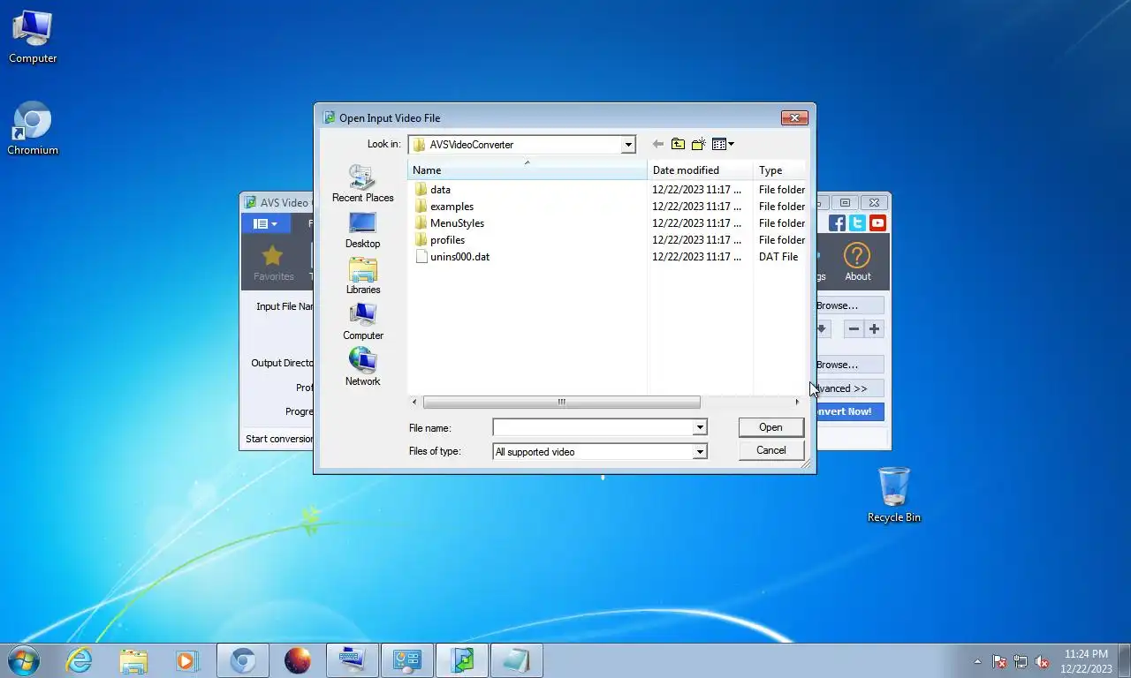Switch to AVS Video Converter taskbar button
Screen dimensions: 1131x678
pos(462,660)
